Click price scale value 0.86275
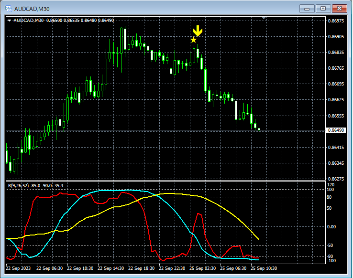353x278 pixels. pos(336,179)
